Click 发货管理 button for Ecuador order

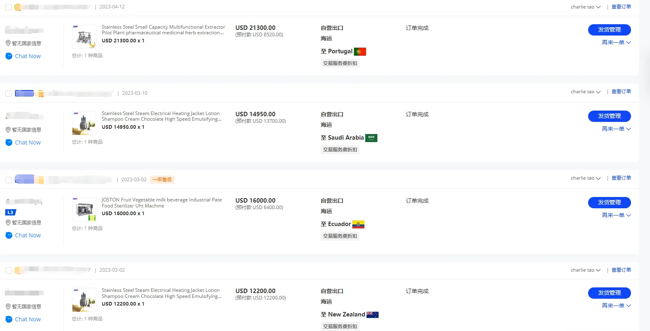610,203
